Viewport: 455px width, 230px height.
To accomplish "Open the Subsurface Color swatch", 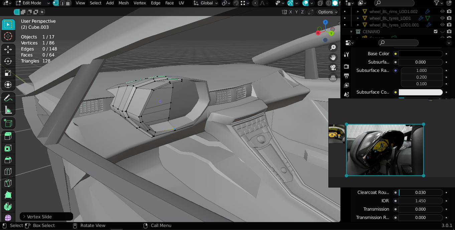I will pyautogui.click(x=421, y=92).
